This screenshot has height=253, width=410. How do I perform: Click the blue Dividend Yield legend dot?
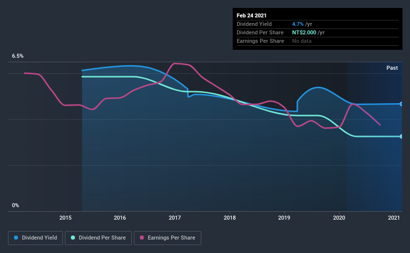click(16, 238)
